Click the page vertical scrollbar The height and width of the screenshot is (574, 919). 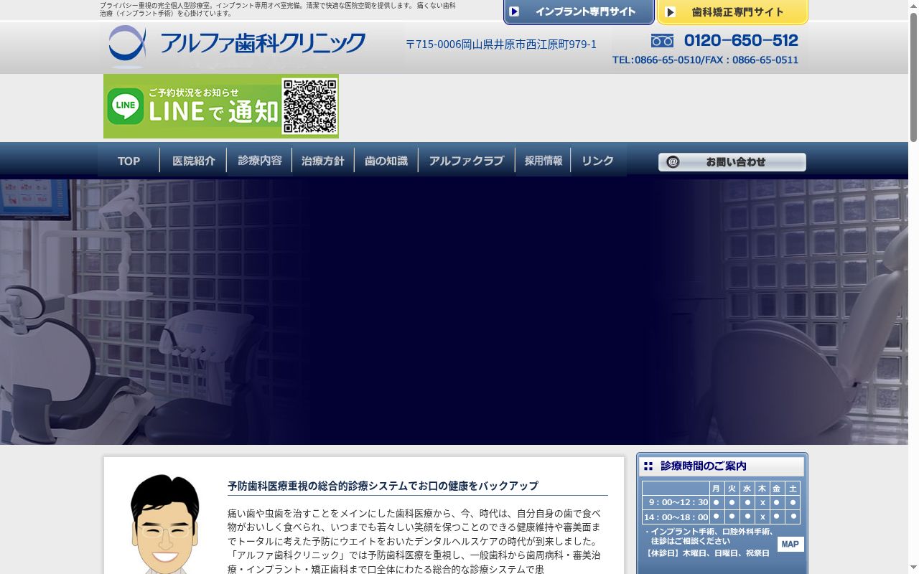(x=913, y=287)
